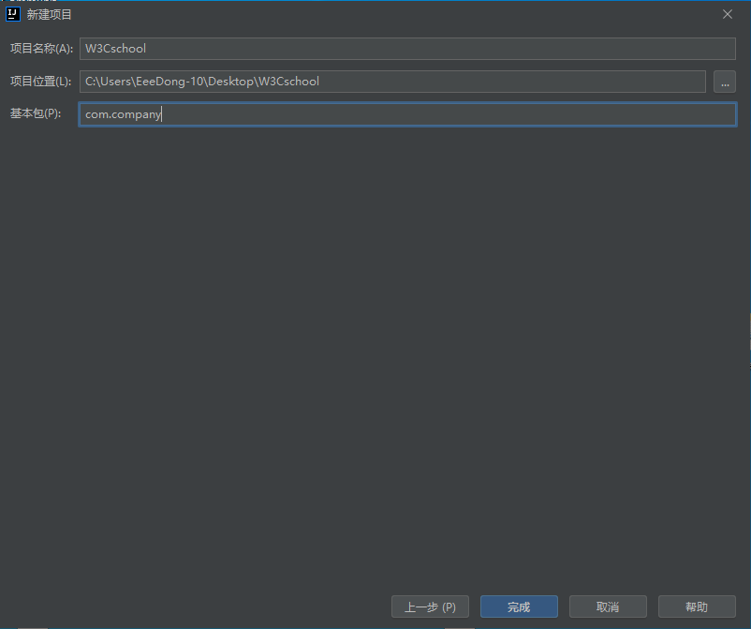Place cursor on the W3Cschool name text
The width and height of the screenshot is (751, 629).
(115, 49)
